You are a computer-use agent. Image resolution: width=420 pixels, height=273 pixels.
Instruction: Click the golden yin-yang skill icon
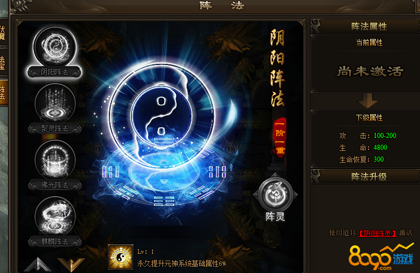pyautogui.click(x=121, y=257)
